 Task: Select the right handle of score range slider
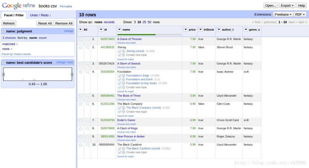pyautogui.click(x=72, y=75)
